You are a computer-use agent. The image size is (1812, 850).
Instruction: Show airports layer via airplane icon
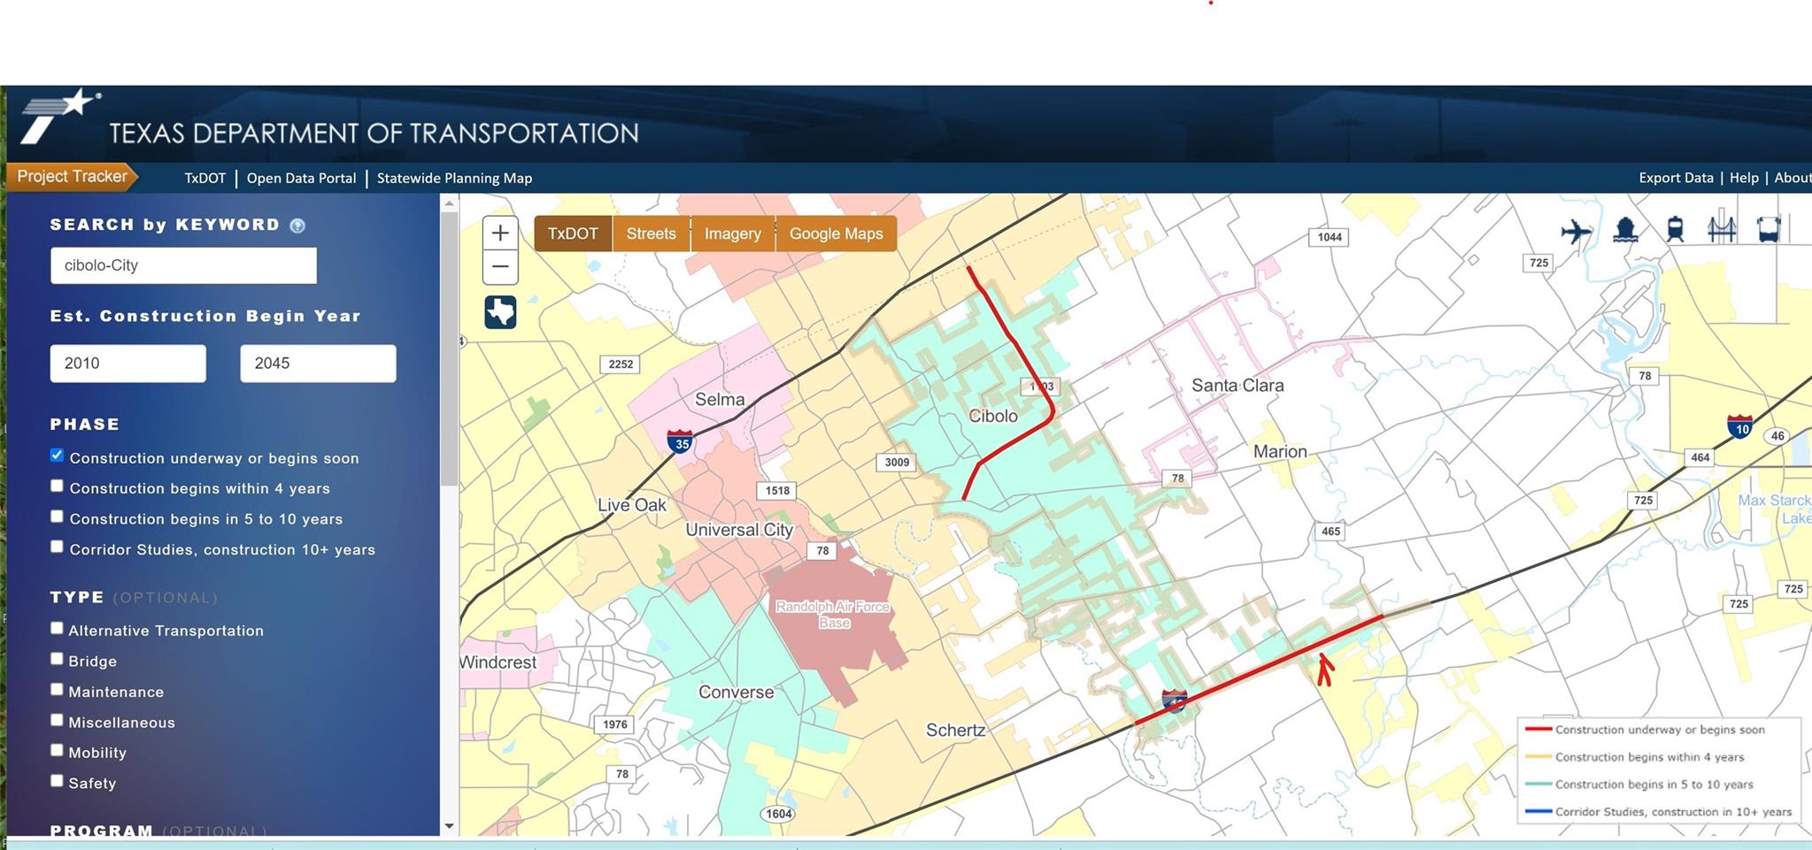coord(1577,232)
